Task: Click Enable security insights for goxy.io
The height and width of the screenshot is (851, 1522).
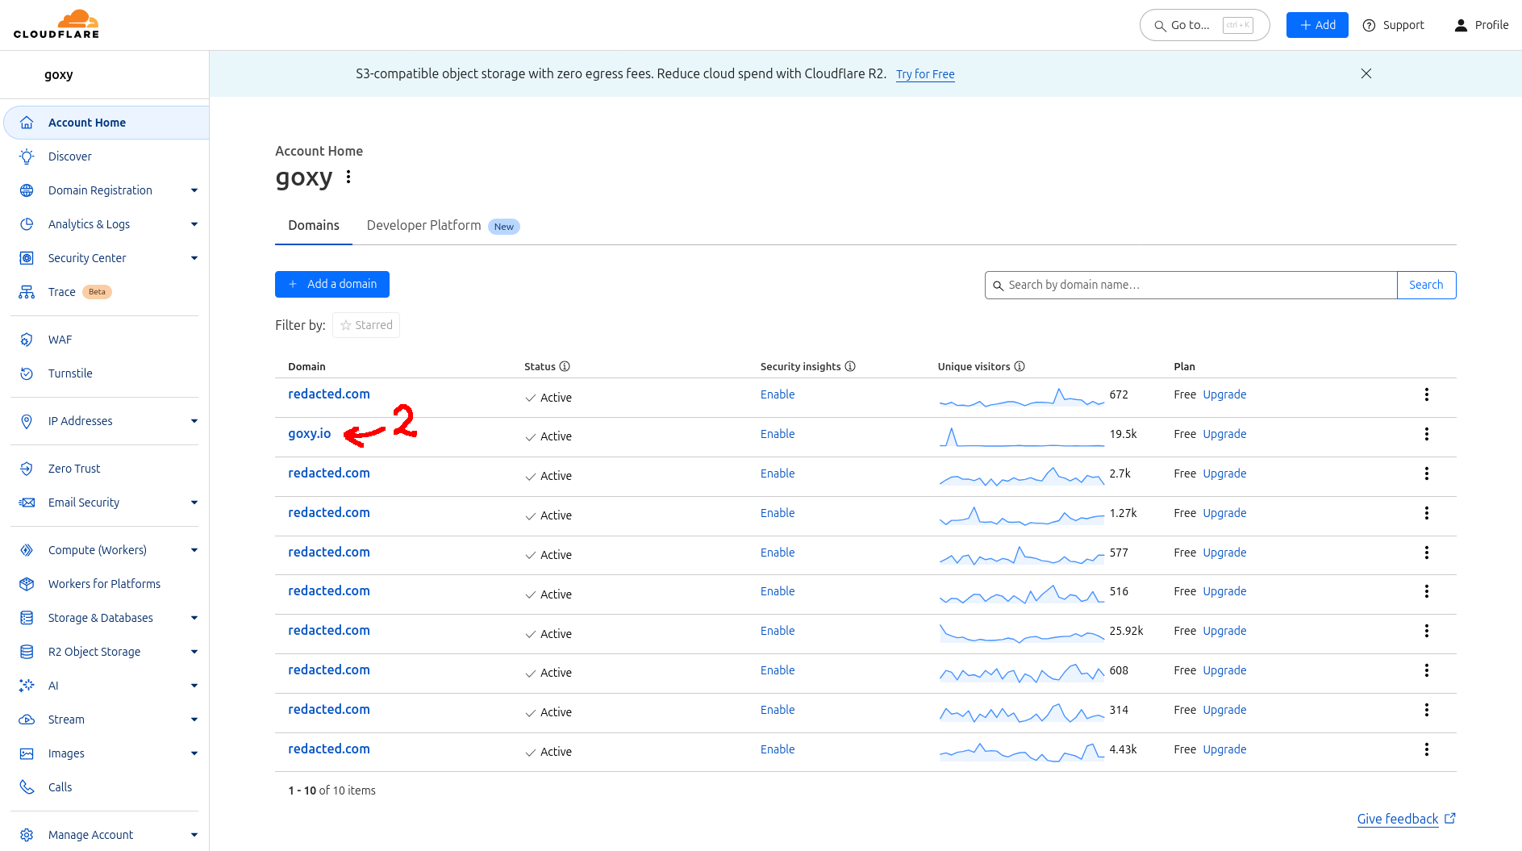Action: (777, 433)
